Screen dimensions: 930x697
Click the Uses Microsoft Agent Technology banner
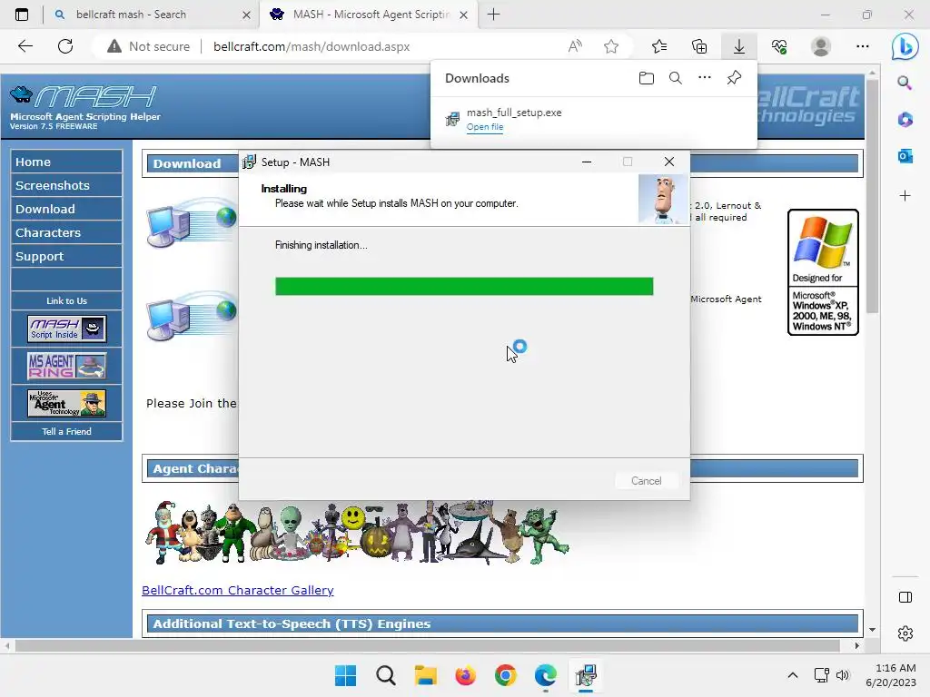67,403
